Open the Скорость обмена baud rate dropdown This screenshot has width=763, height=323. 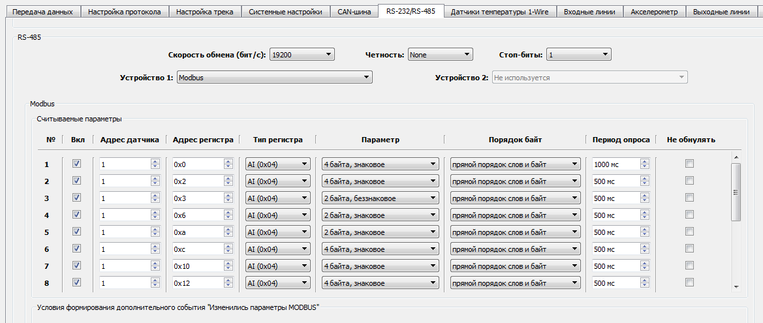pyautogui.click(x=302, y=55)
